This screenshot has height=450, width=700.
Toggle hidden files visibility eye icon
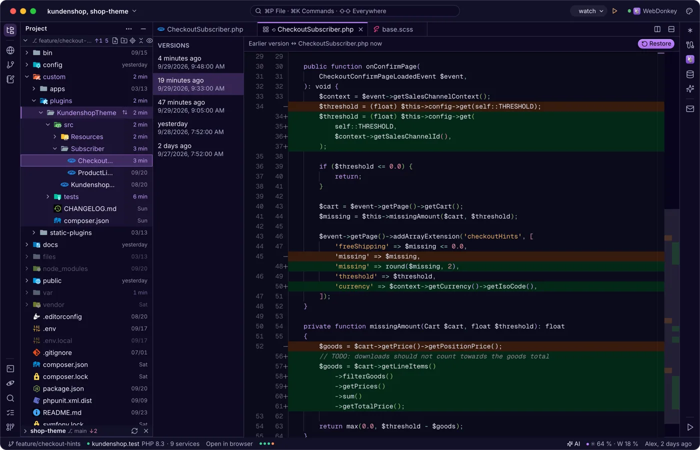tap(149, 40)
